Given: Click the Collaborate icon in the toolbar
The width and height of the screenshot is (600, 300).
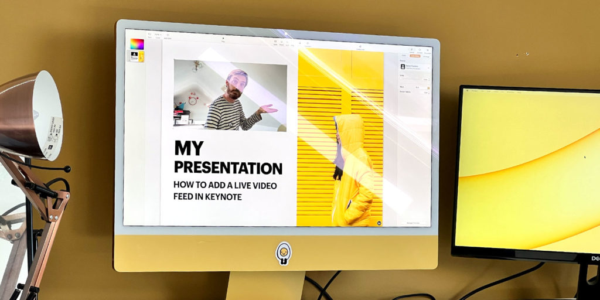Looking at the screenshot, I should 359,47.
